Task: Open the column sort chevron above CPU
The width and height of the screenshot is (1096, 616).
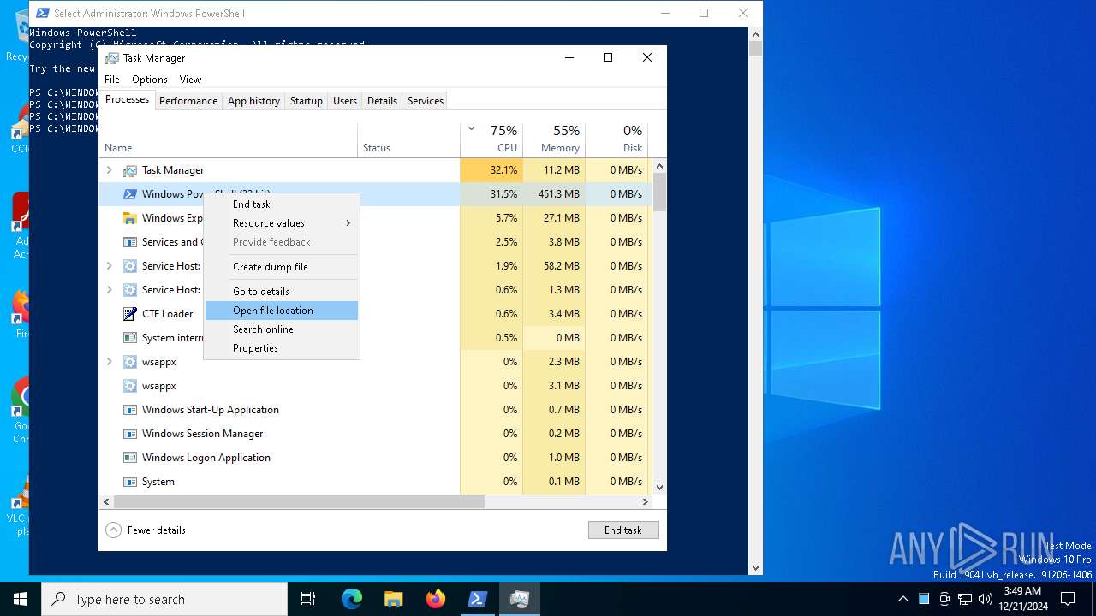Action: click(471, 129)
